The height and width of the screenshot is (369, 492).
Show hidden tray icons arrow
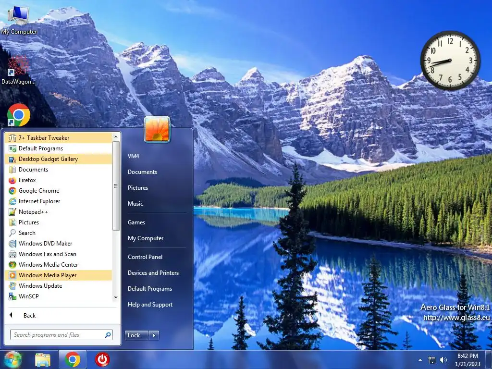(x=420, y=360)
